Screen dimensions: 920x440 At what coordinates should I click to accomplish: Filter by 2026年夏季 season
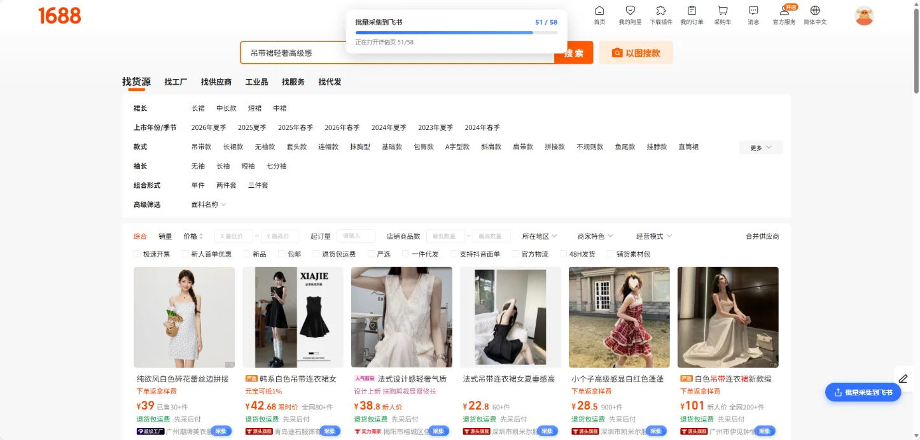coord(209,127)
